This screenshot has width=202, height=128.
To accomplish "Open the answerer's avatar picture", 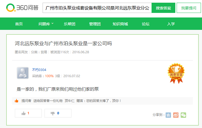I will (23, 73).
